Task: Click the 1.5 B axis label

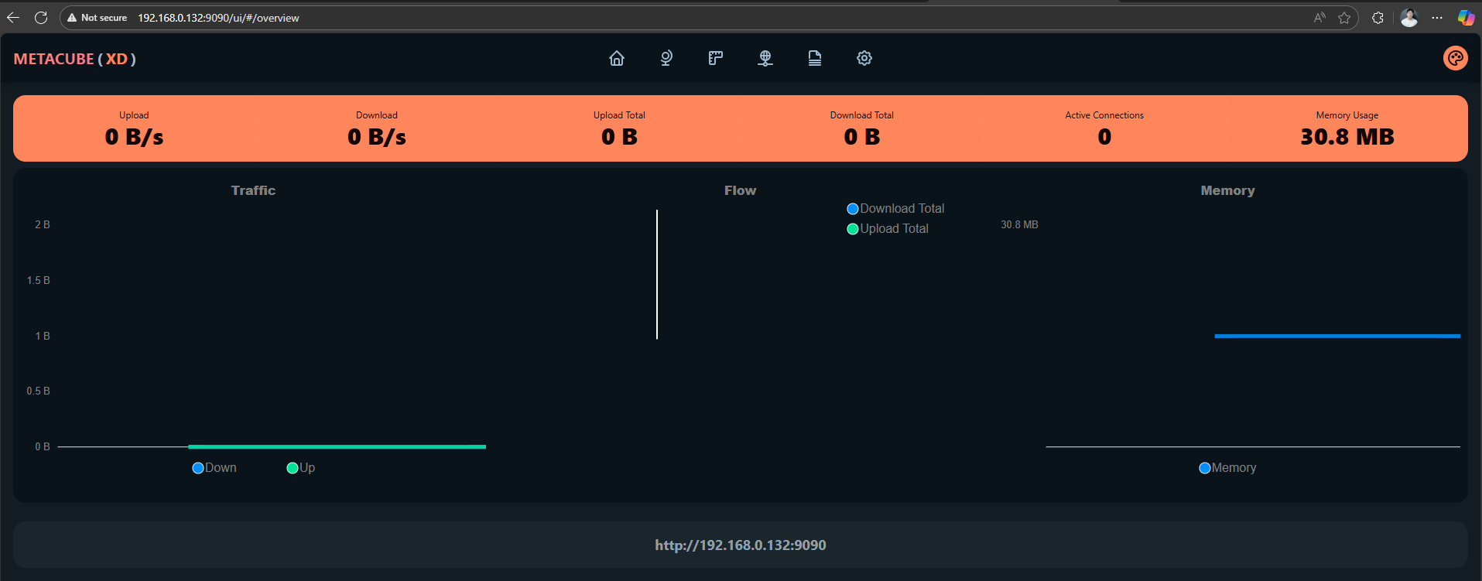Action: tap(39, 280)
